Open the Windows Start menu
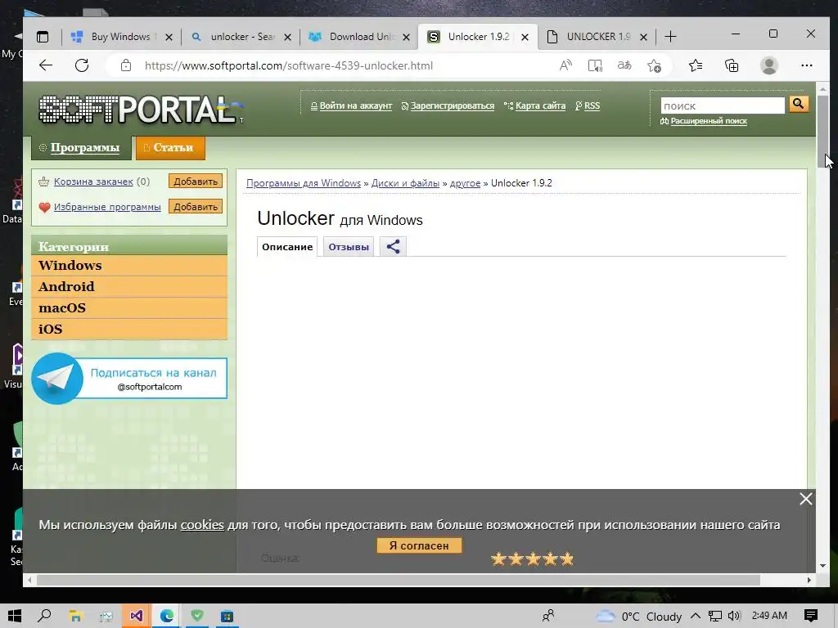Image resolution: width=838 pixels, height=628 pixels. (x=15, y=616)
